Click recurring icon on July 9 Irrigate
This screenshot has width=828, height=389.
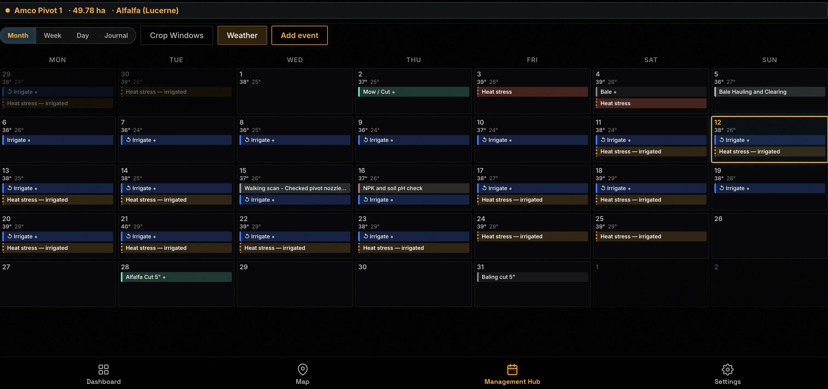(x=366, y=140)
